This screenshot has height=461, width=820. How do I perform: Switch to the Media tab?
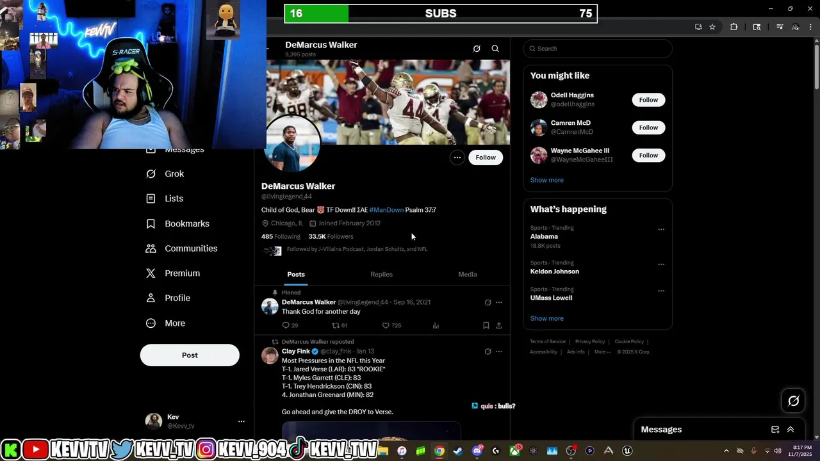pos(468,274)
